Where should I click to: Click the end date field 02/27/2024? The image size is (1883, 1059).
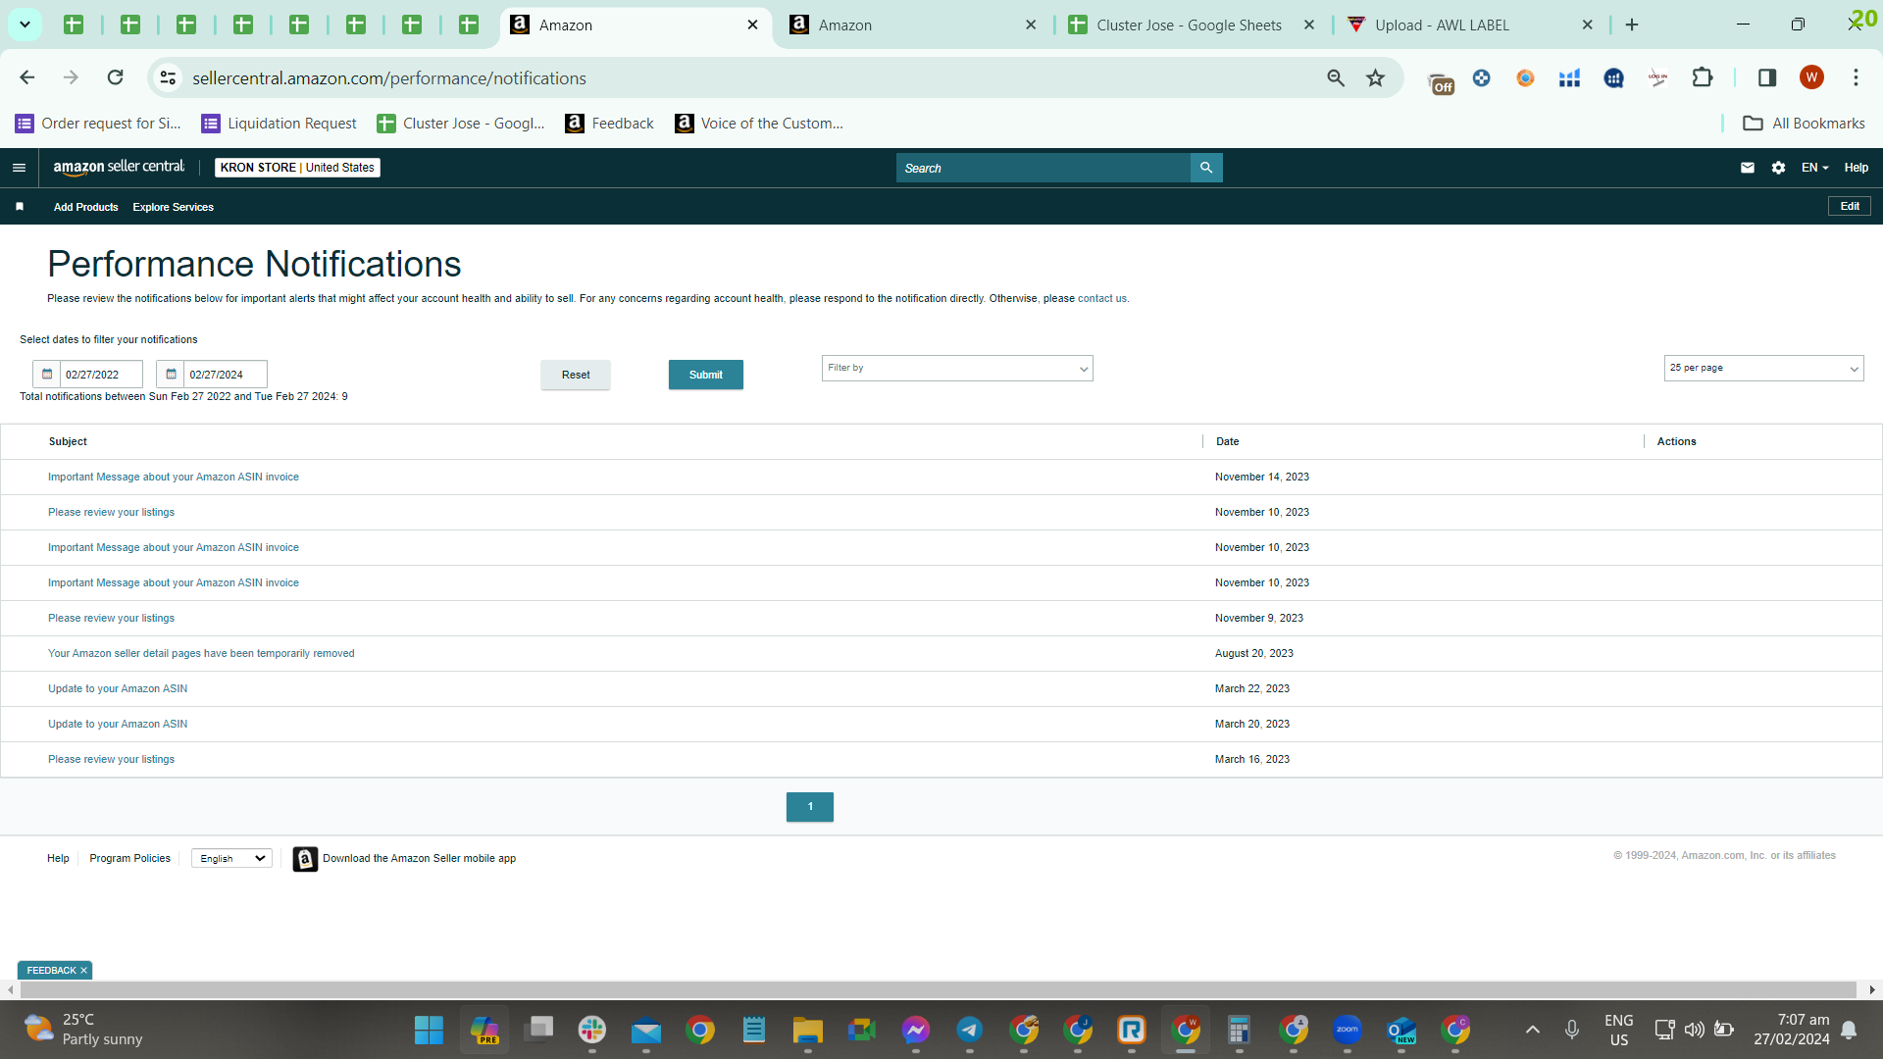[226, 375]
